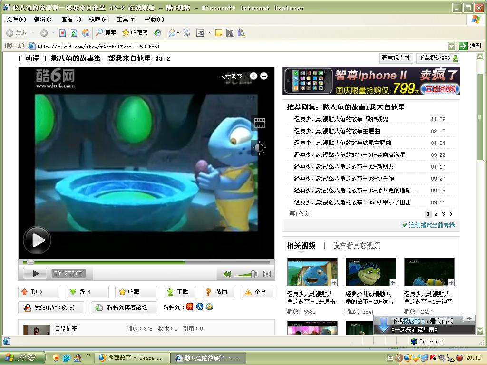Adjust the volume slider handle

tap(253, 274)
